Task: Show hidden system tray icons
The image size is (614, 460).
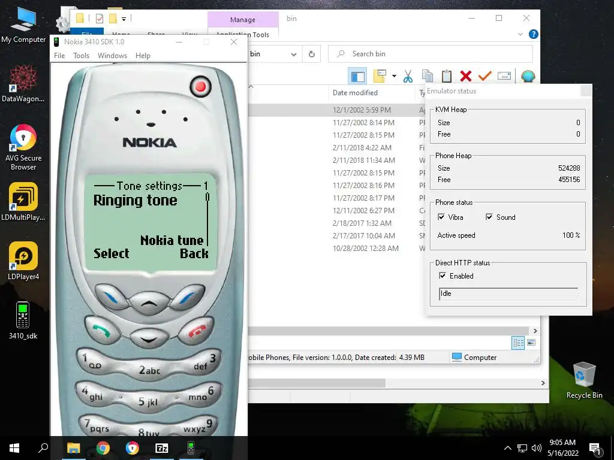Action: pos(507,448)
